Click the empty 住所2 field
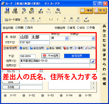The height and width of the screenshot is (104, 109). 55,66
